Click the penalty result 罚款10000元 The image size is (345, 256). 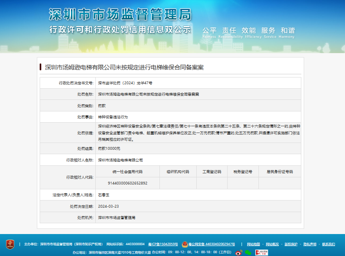[109, 149]
